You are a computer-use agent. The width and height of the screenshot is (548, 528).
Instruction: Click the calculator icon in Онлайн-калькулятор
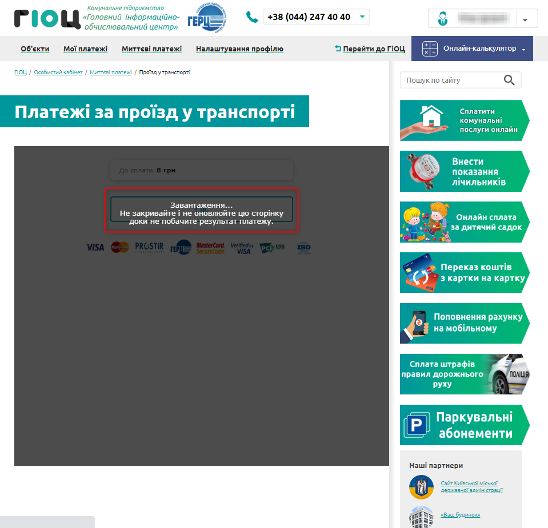pos(430,49)
